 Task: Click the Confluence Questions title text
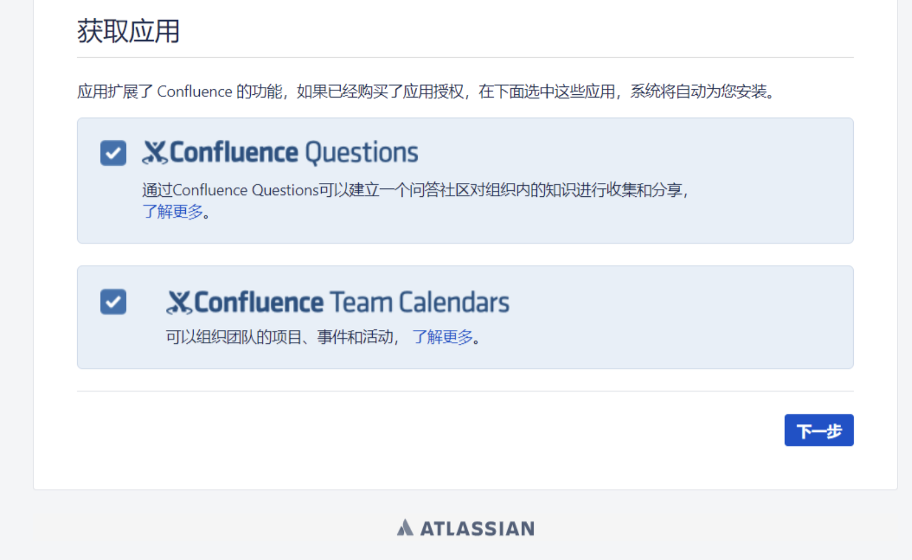(x=293, y=153)
